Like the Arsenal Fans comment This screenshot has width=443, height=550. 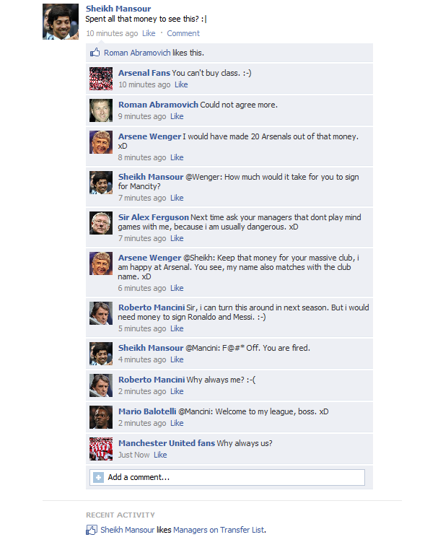click(x=181, y=84)
